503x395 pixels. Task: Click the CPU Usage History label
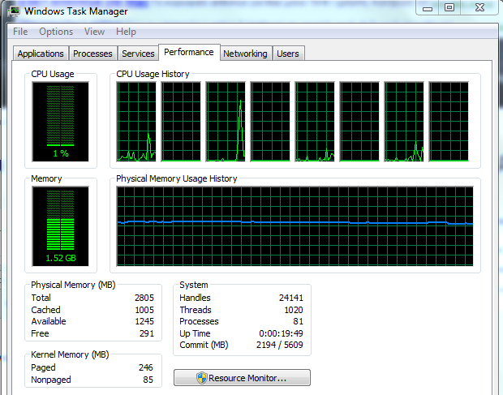153,74
